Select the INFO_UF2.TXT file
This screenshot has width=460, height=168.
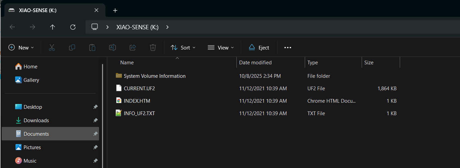coord(139,113)
